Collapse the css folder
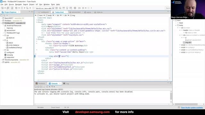The image size is (205, 115). click(x=3, y=35)
